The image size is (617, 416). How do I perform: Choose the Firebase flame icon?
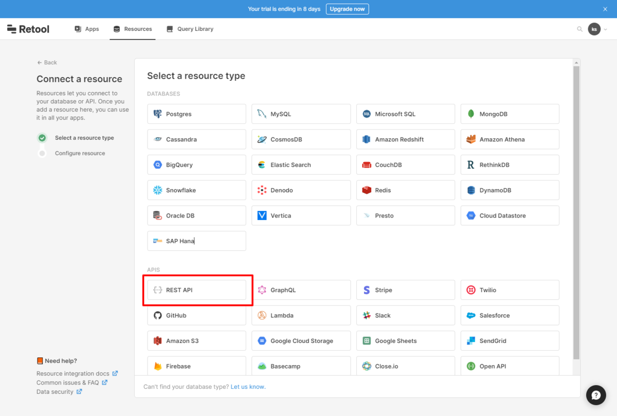point(157,367)
